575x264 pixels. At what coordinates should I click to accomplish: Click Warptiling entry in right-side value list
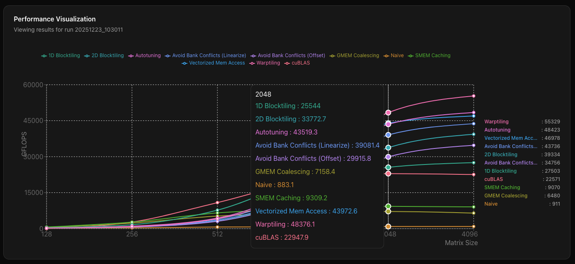(496, 122)
